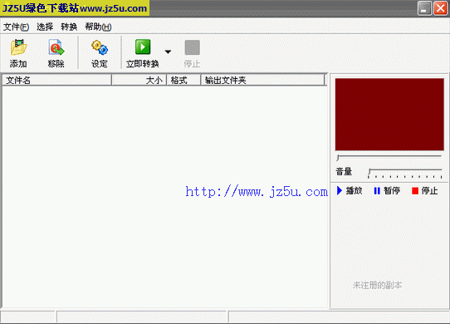Click the 移除 (Remove) file icon
The width and height of the screenshot is (450, 324).
pyautogui.click(x=56, y=47)
